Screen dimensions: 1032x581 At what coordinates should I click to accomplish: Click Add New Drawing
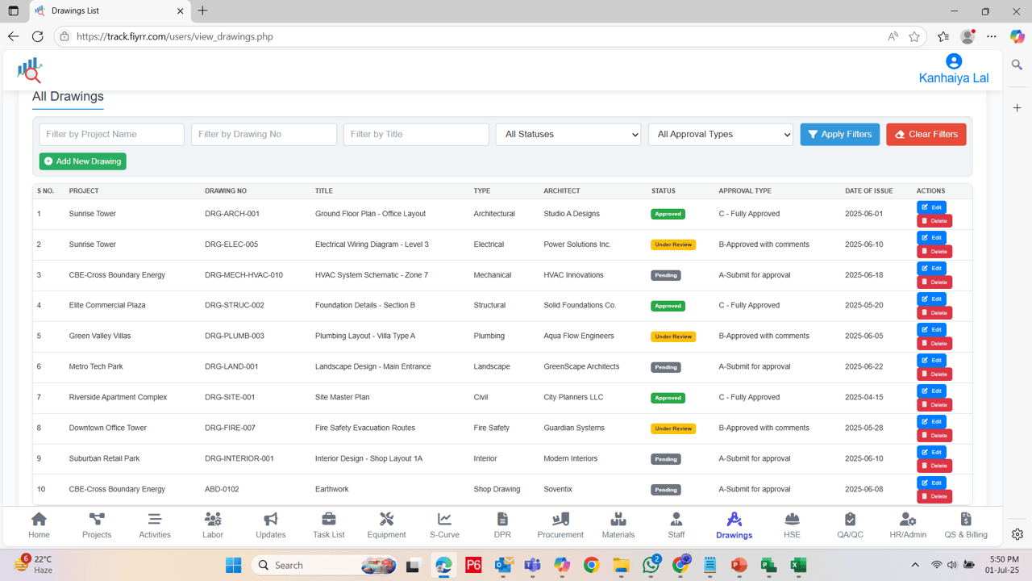(x=82, y=161)
